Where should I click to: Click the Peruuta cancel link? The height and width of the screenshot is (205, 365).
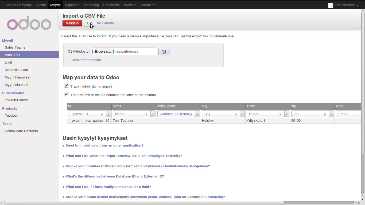click(108, 23)
